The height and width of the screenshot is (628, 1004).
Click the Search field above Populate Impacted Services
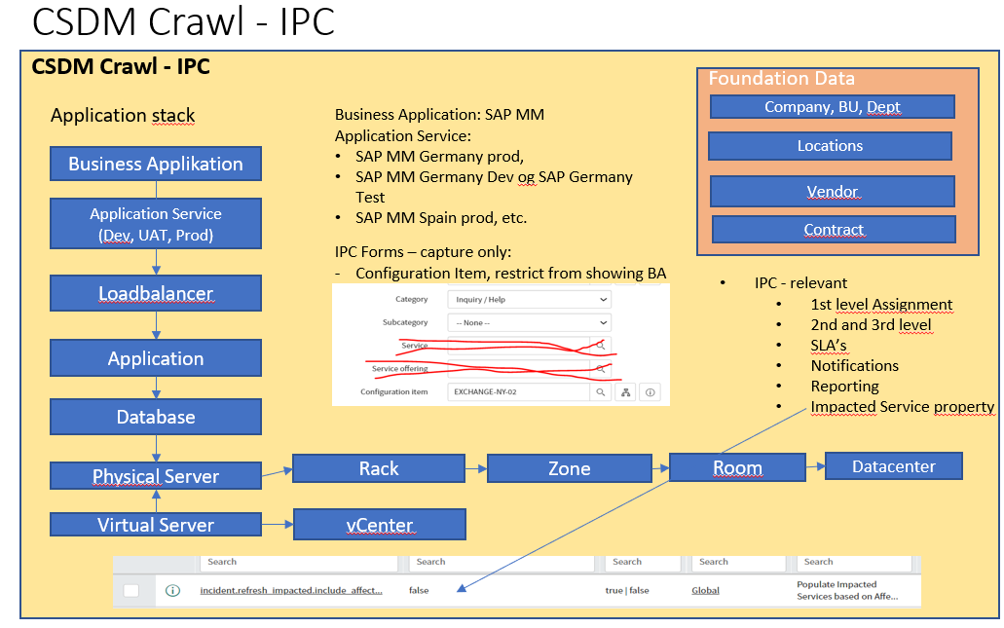(x=854, y=562)
